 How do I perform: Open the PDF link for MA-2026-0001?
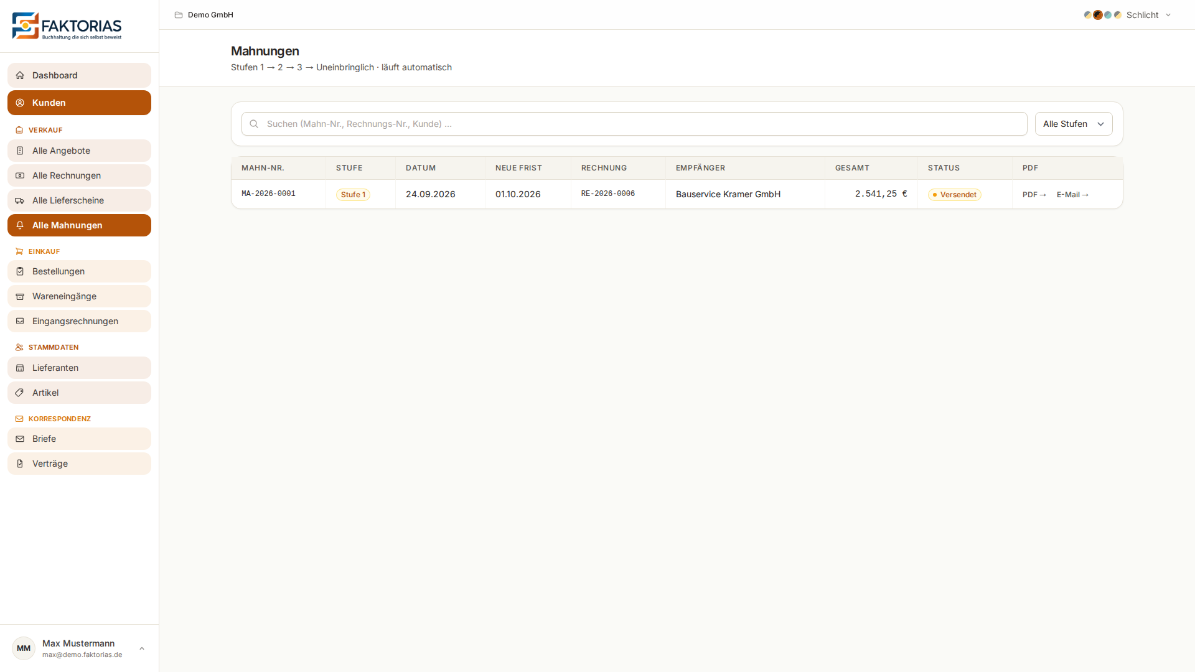(x=1034, y=195)
